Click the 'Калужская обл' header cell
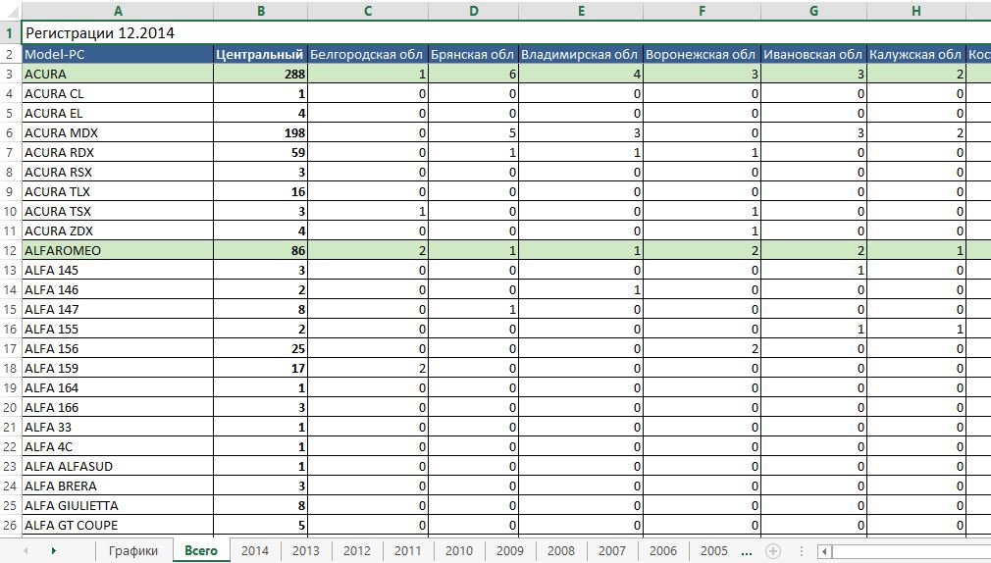The height and width of the screenshot is (563, 991). [915, 54]
